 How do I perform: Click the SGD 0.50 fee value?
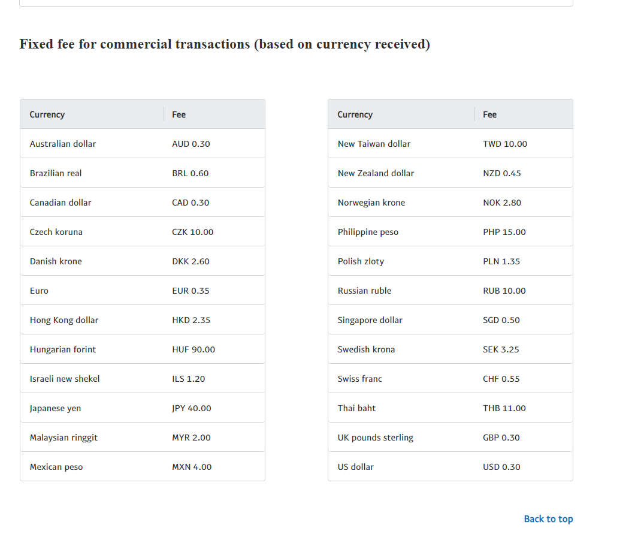pyautogui.click(x=501, y=320)
